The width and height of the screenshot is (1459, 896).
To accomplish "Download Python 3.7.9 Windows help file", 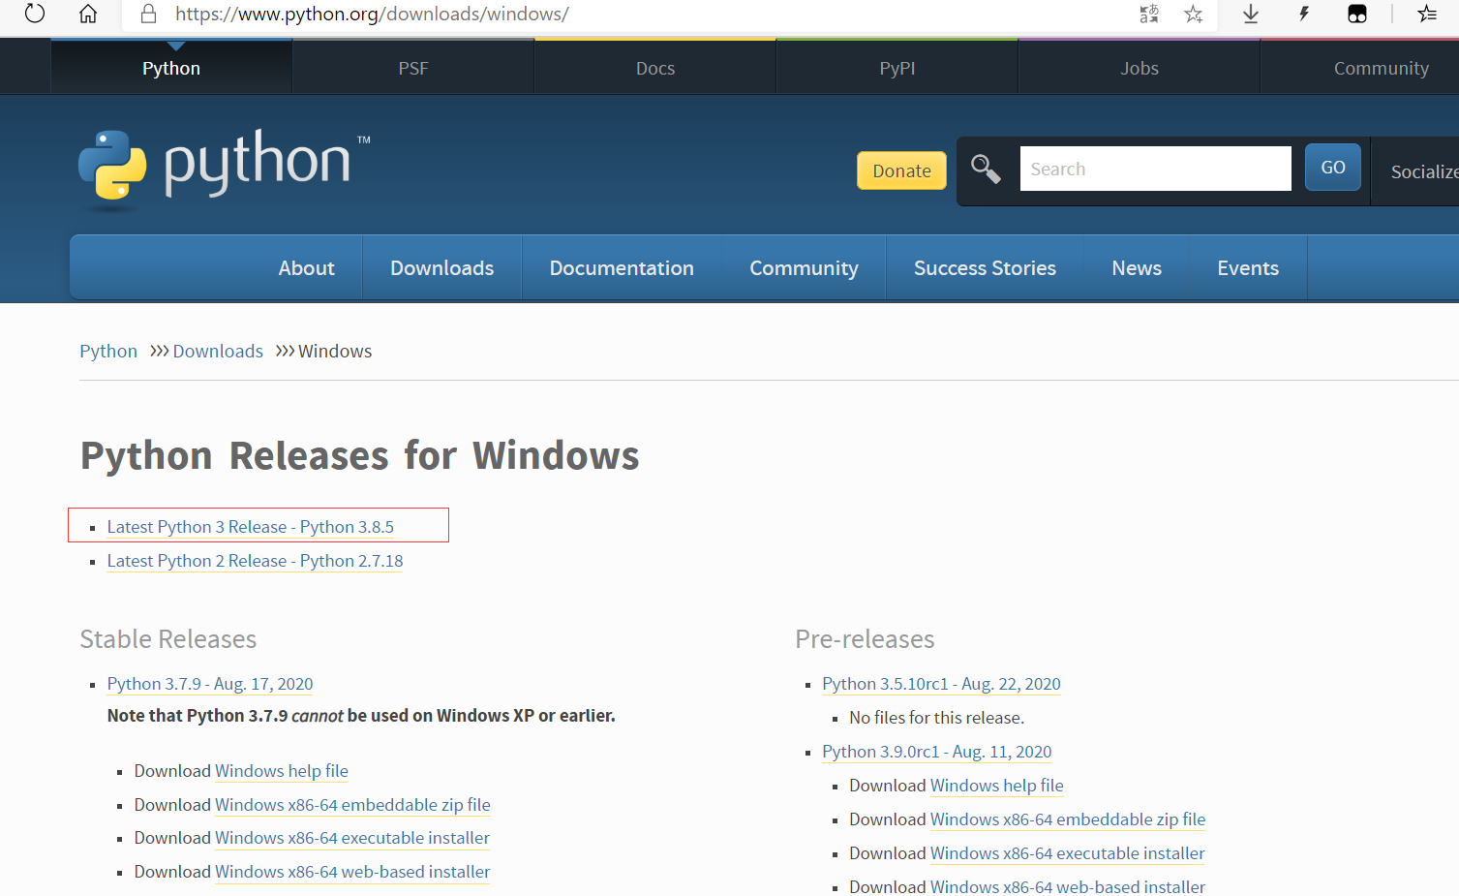I will [282, 771].
